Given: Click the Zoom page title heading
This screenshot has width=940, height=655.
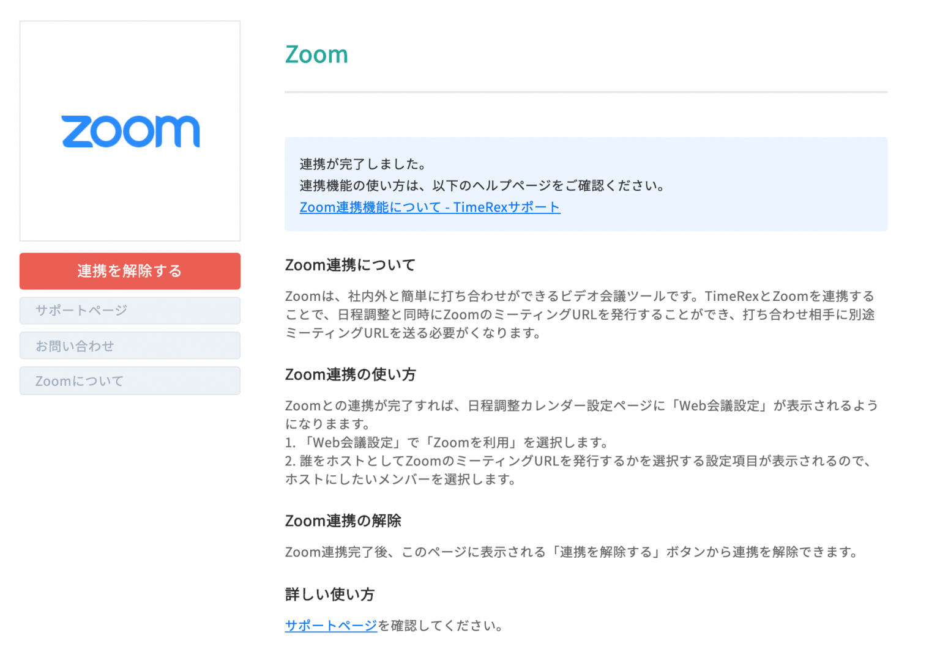Looking at the screenshot, I should pos(316,54).
